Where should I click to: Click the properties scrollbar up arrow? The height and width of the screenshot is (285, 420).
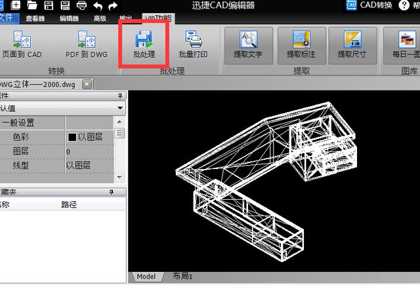pos(119,122)
